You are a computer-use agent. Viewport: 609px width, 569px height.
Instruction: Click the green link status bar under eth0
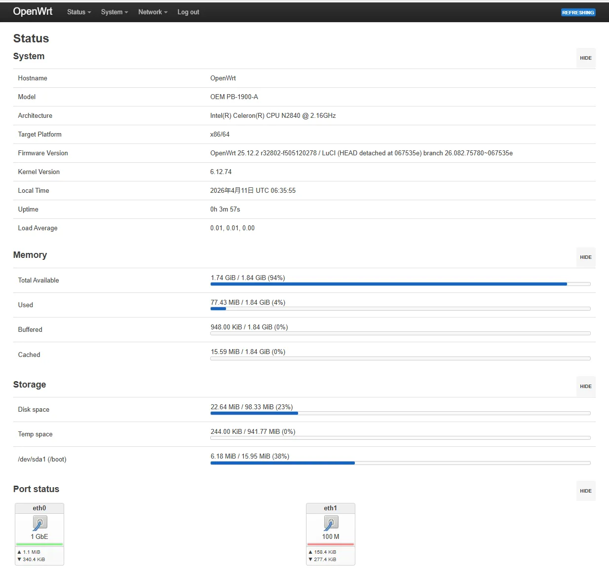[x=39, y=544]
